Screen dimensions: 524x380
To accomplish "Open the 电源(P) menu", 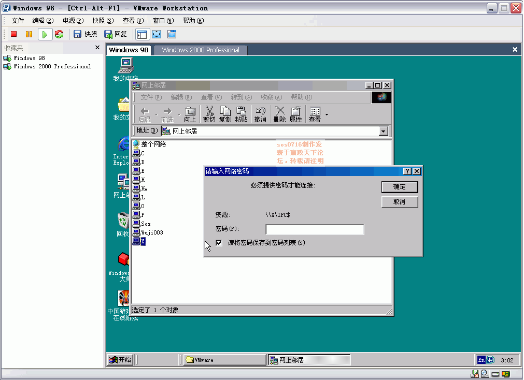I will coord(73,21).
